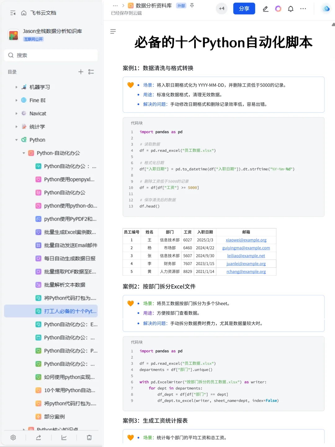
Task: Expand the Navicat tree item
Action: coord(16,113)
